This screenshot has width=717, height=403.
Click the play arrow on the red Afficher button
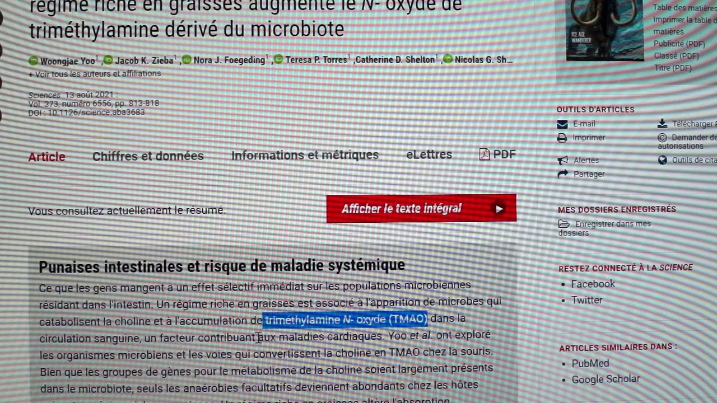tap(499, 209)
